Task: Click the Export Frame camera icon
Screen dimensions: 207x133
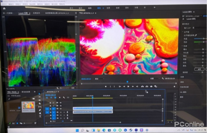Action: [x=151, y=86]
